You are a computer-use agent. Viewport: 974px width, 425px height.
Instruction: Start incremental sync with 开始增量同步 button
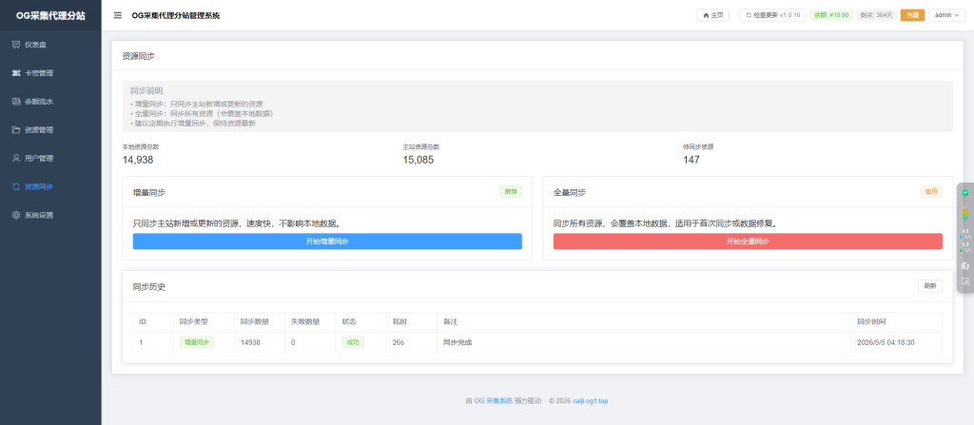327,241
